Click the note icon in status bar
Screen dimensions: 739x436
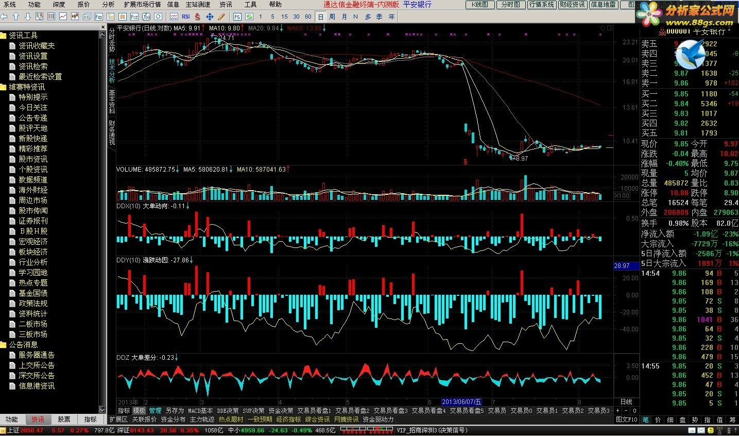pyautogui.click(x=692, y=430)
